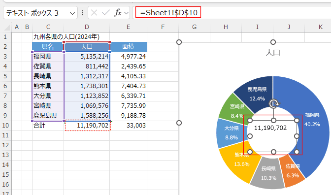Click the formula bar enter checkmark icon
Screen dimensions: 331x195
coord(105,13)
